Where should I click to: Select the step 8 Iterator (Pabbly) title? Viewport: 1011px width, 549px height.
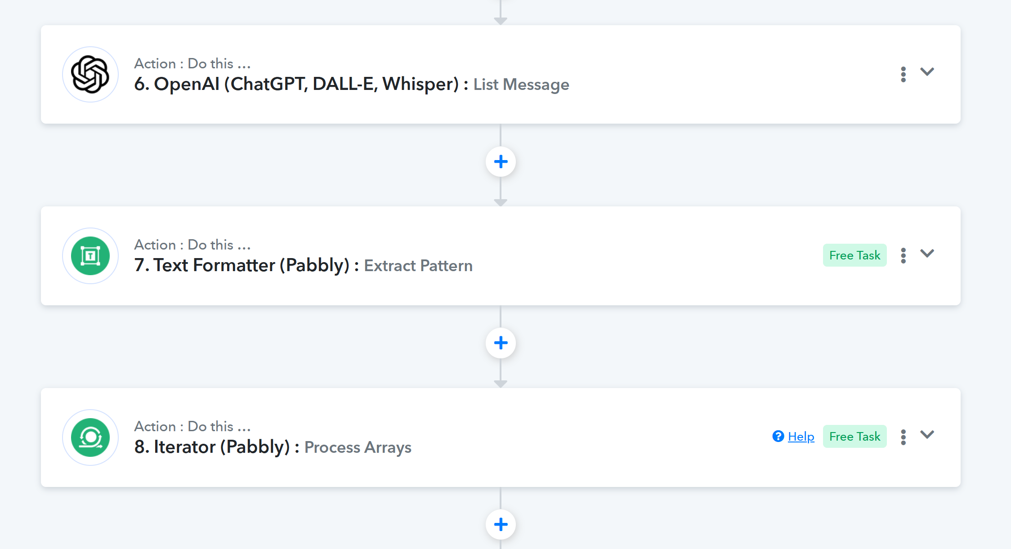click(x=212, y=447)
